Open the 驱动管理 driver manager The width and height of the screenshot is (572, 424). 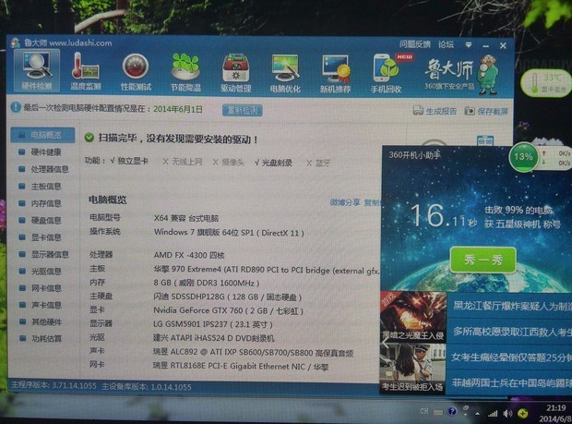[235, 73]
